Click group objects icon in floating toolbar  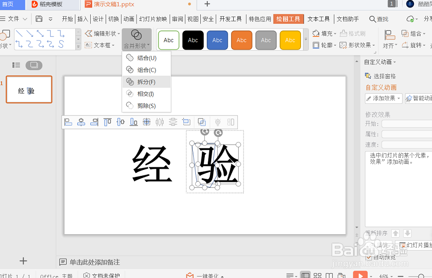click(x=202, y=122)
